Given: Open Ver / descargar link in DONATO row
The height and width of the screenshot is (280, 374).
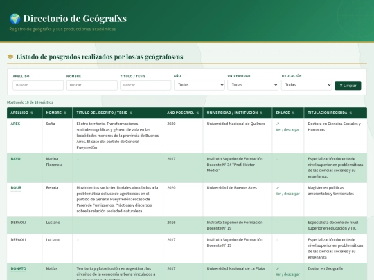Looking at the screenshot, I should pyautogui.click(x=287, y=274).
